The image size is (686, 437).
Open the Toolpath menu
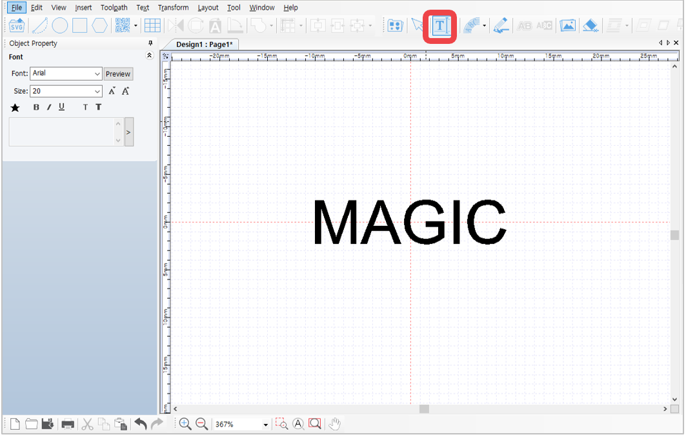point(114,8)
